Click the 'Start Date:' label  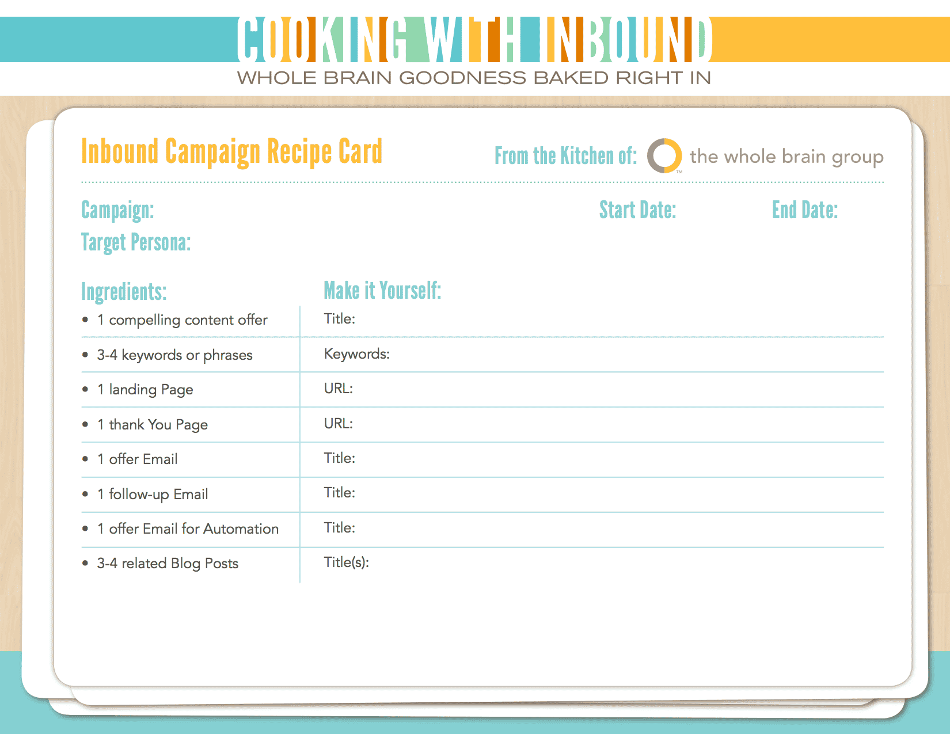click(637, 210)
